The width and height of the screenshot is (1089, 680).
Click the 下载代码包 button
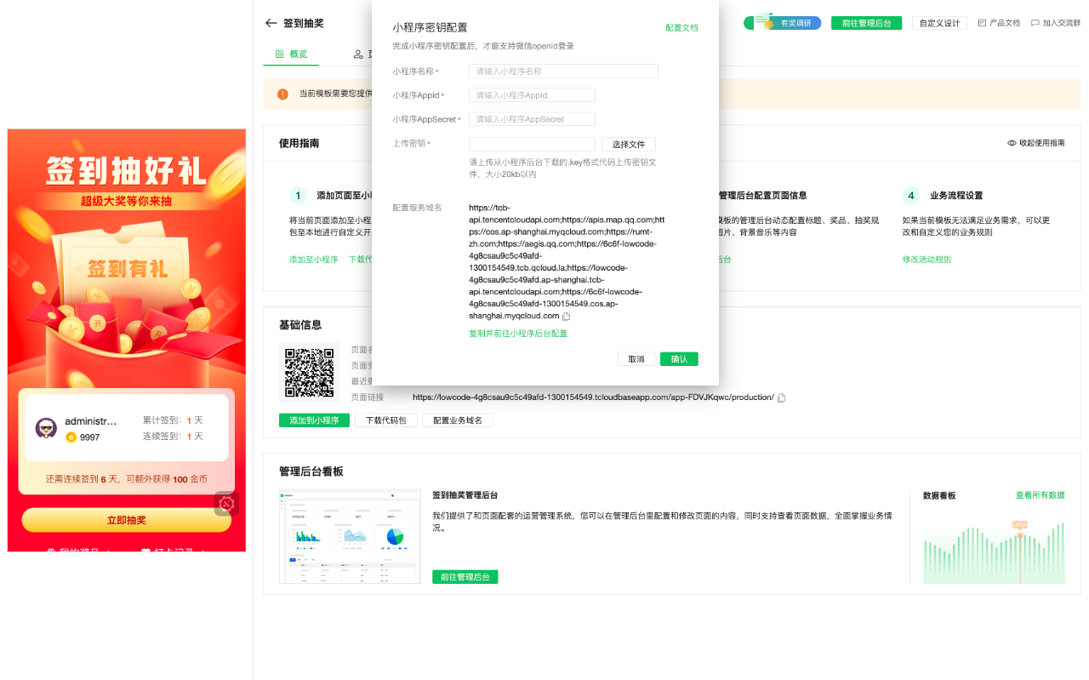pyautogui.click(x=385, y=420)
